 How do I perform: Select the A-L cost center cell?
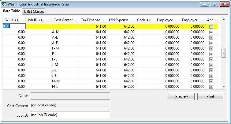(x=65, y=37)
